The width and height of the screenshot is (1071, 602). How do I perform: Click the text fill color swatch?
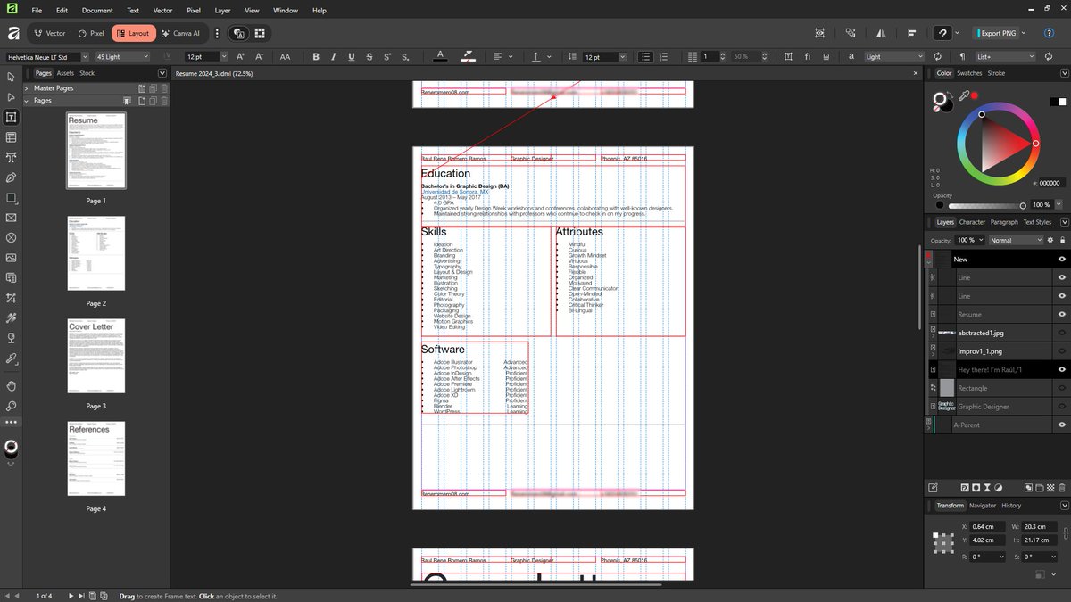pyautogui.click(x=440, y=56)
